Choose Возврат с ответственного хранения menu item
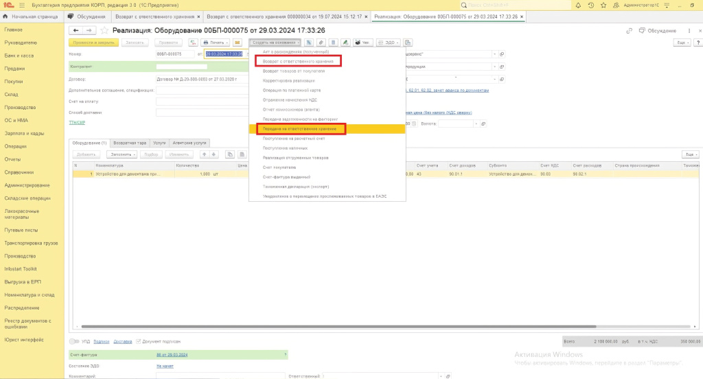 [x=298, y=61]
